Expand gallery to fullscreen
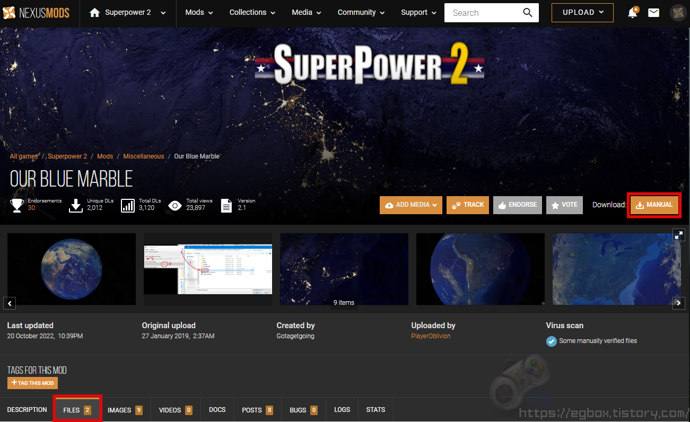Viewport: 690px width, 422px height. 679,235
